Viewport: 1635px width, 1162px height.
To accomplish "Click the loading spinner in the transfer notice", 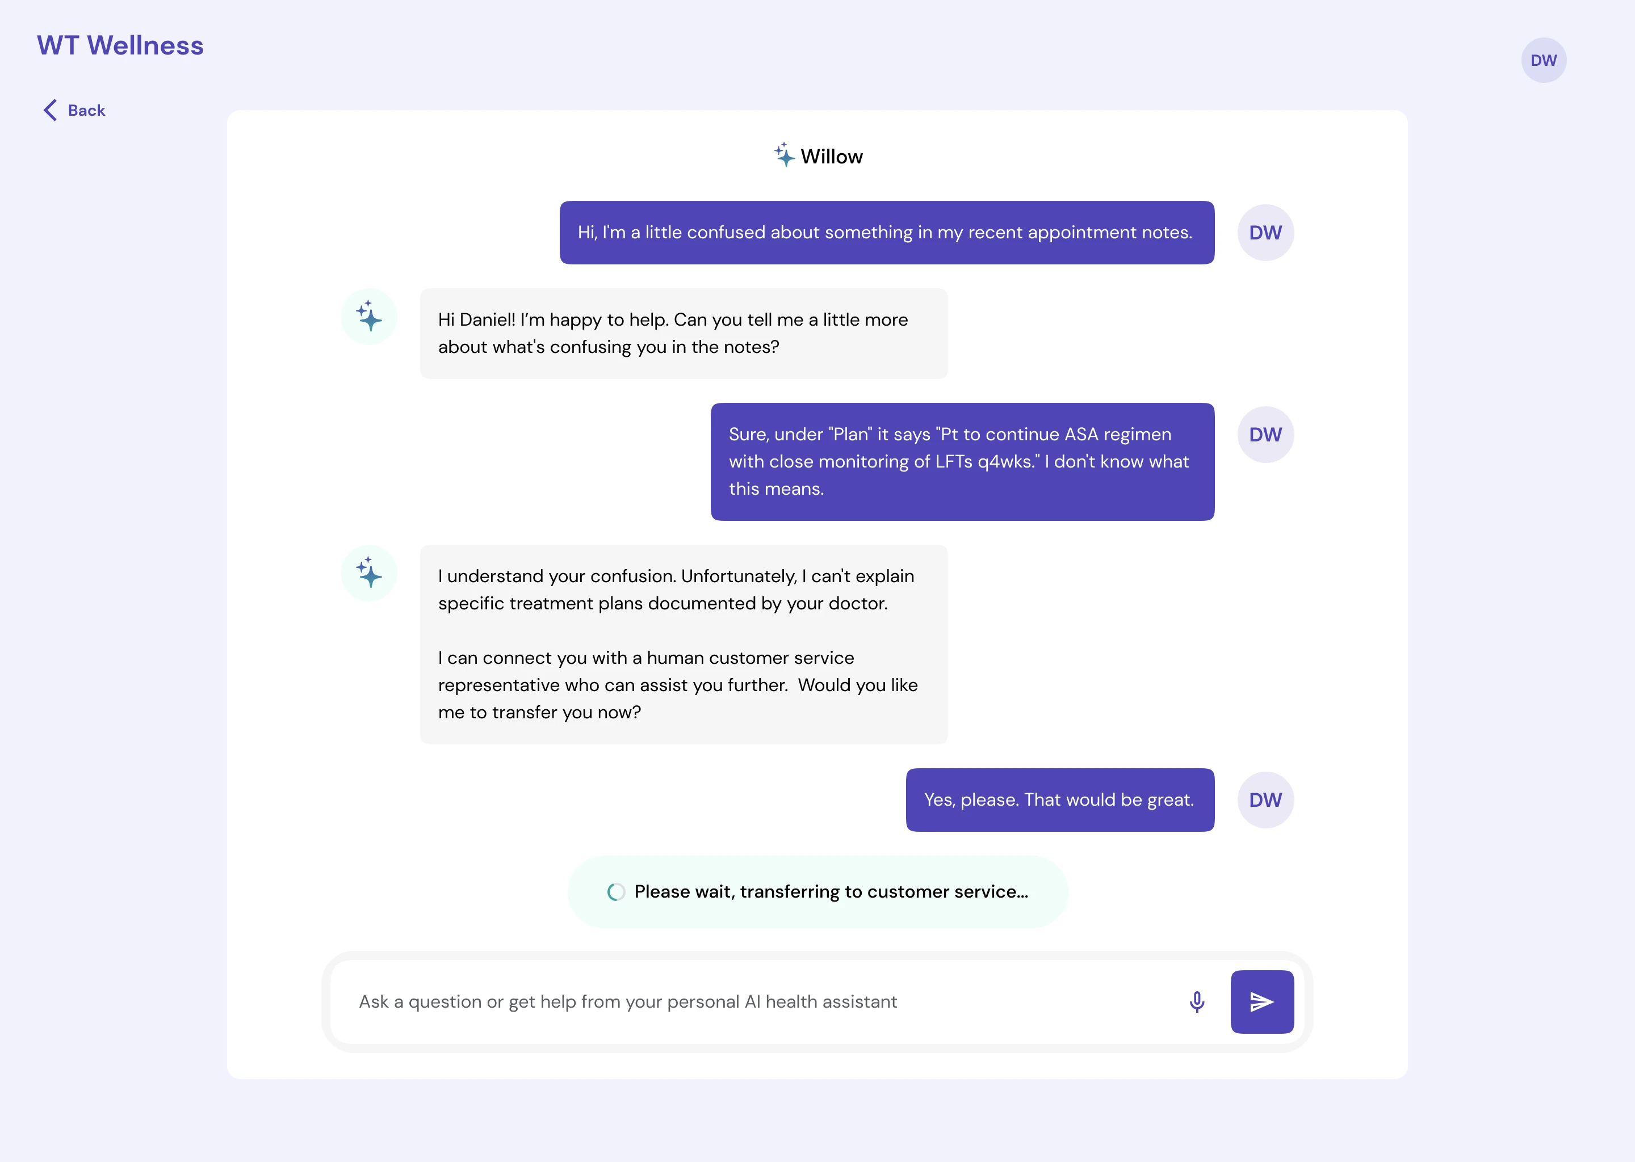I will (615, 891).
